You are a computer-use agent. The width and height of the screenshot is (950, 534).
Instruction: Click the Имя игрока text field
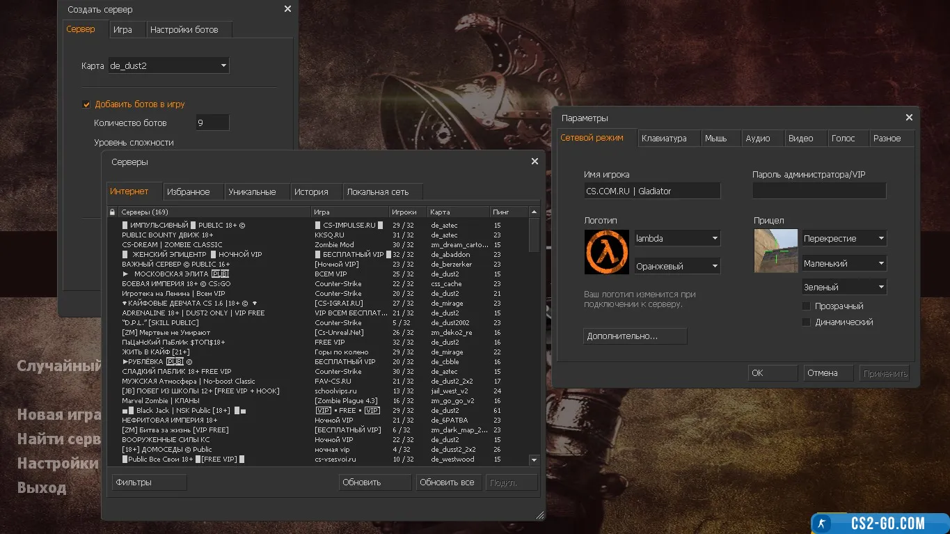pos(651,191)
